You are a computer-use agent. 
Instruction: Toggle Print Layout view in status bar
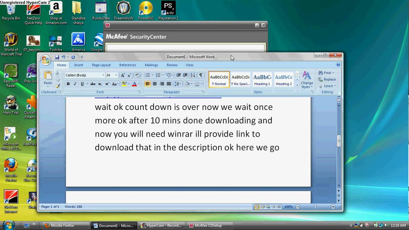pyautogui.click(x=257, y=207)
